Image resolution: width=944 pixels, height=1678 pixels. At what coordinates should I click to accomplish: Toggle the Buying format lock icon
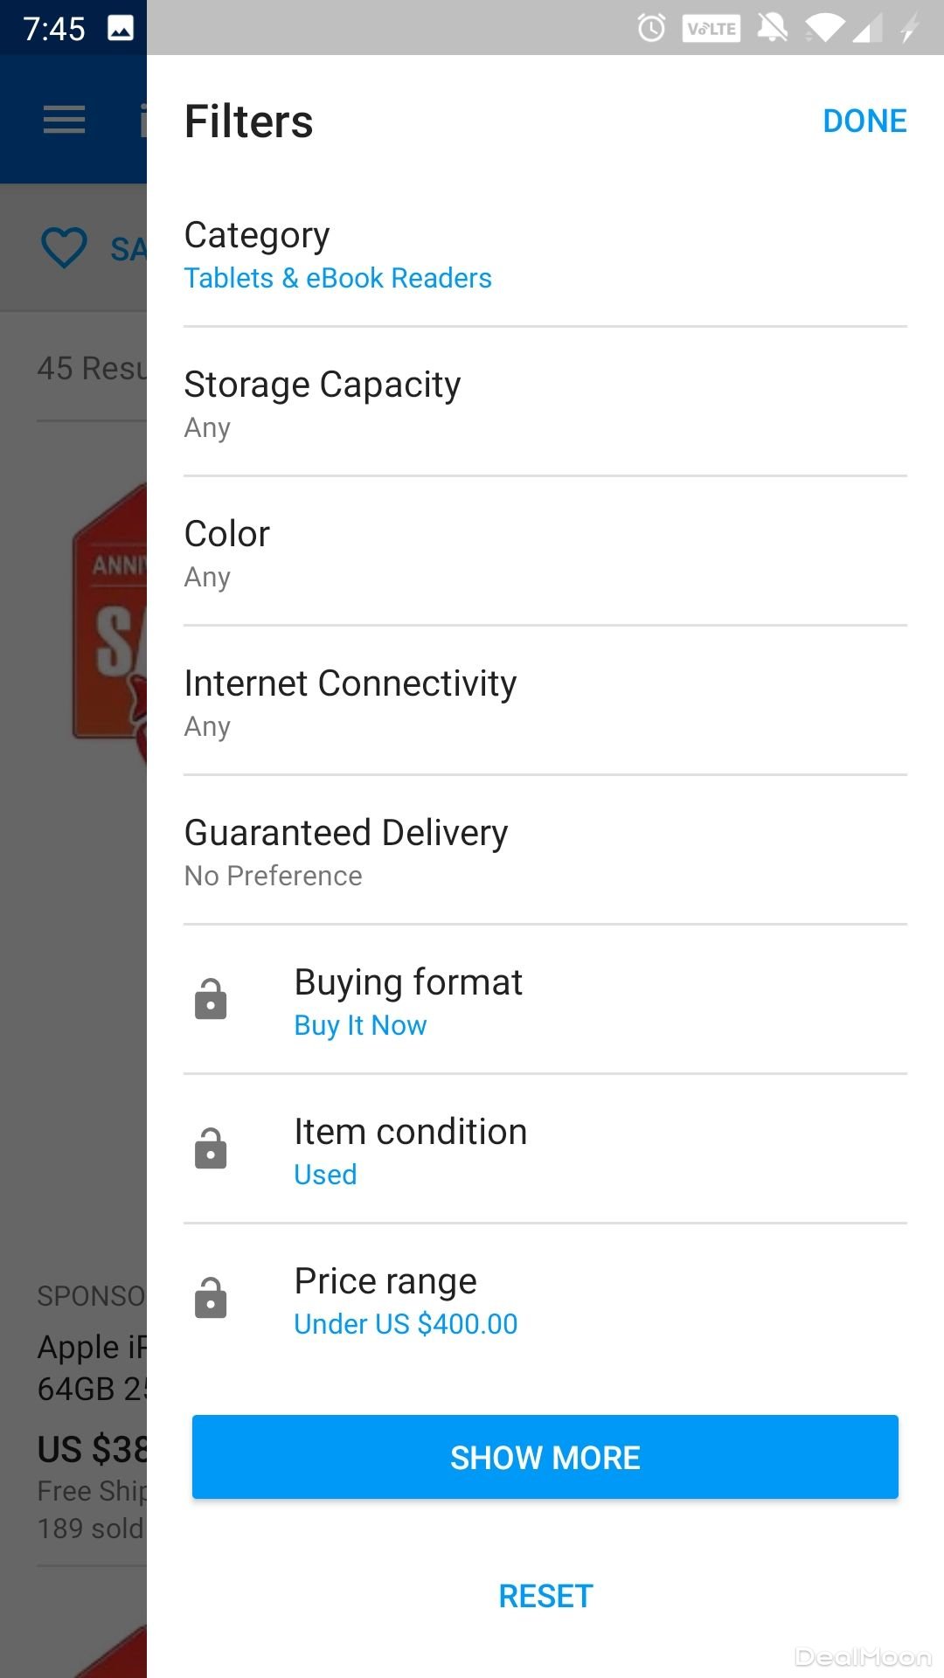click(211, 999)
